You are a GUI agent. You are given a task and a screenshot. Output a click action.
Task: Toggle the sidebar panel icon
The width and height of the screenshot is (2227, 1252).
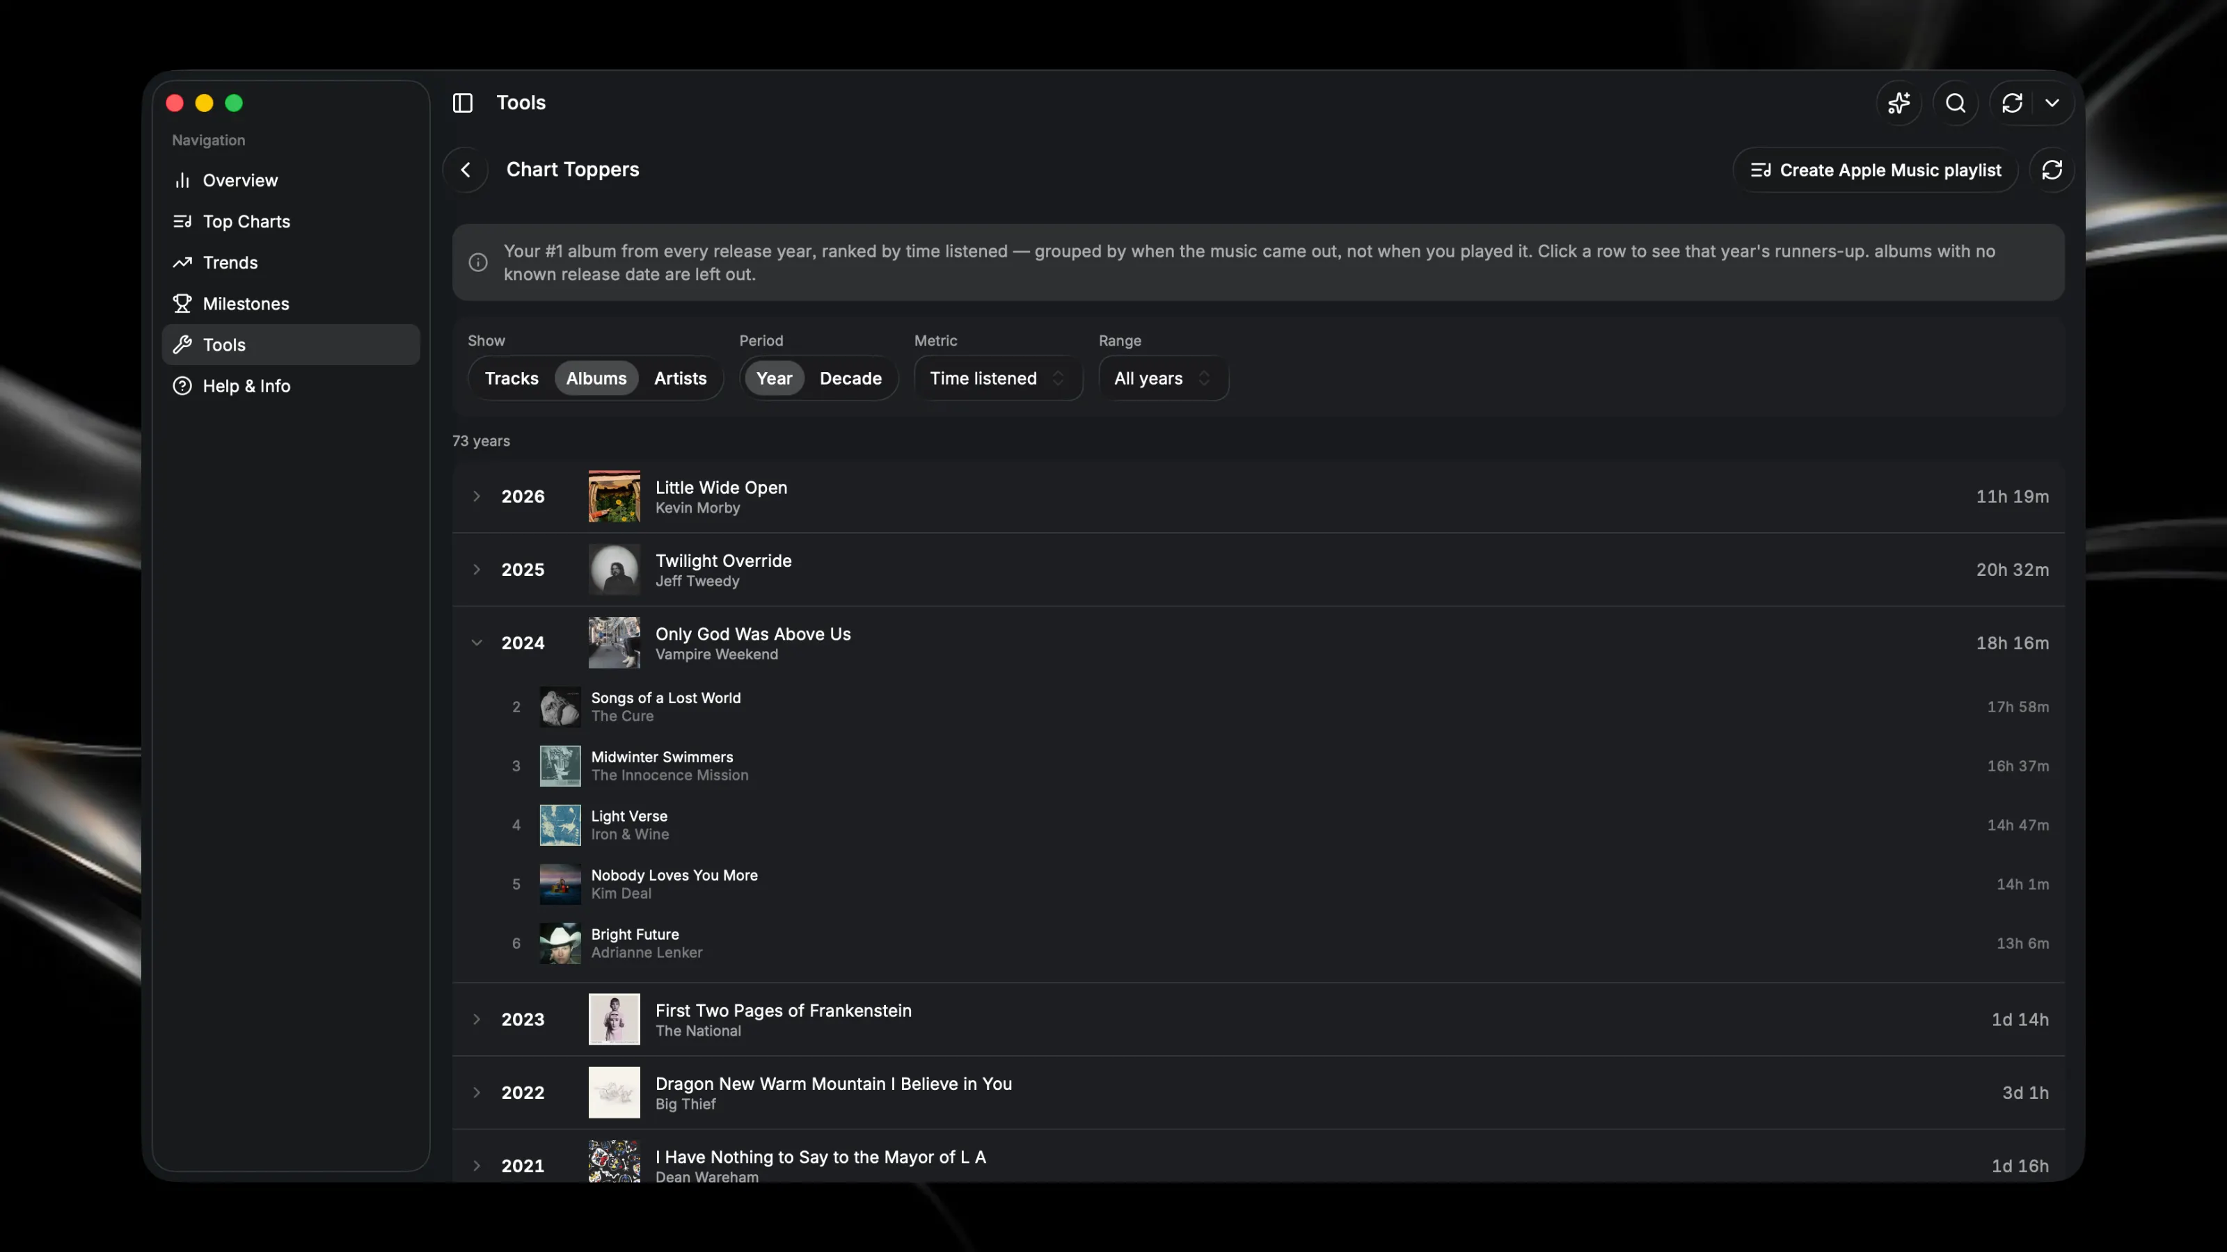[x=463, y=103]
